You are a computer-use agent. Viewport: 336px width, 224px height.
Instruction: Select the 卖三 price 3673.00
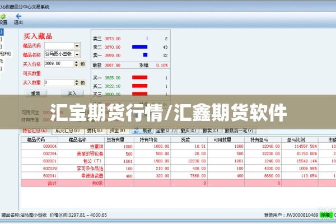[113, 39]
